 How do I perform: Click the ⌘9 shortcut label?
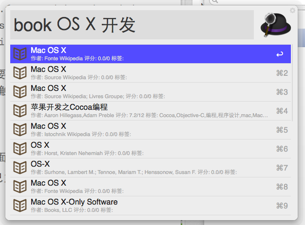(x=282, y=206)
